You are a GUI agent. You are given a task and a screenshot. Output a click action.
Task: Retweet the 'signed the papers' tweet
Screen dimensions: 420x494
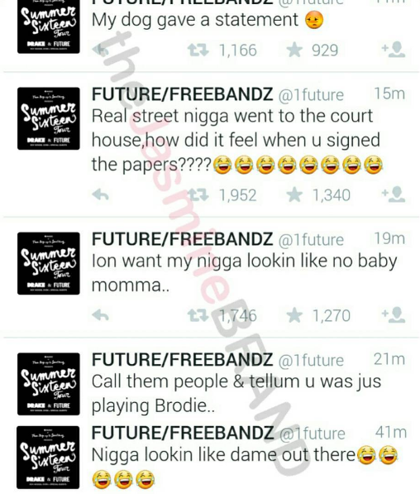198,195
